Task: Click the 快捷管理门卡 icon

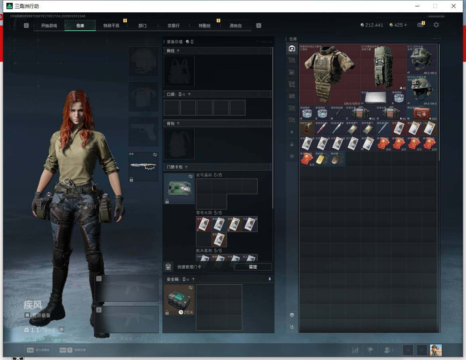Action: (168, 267)
